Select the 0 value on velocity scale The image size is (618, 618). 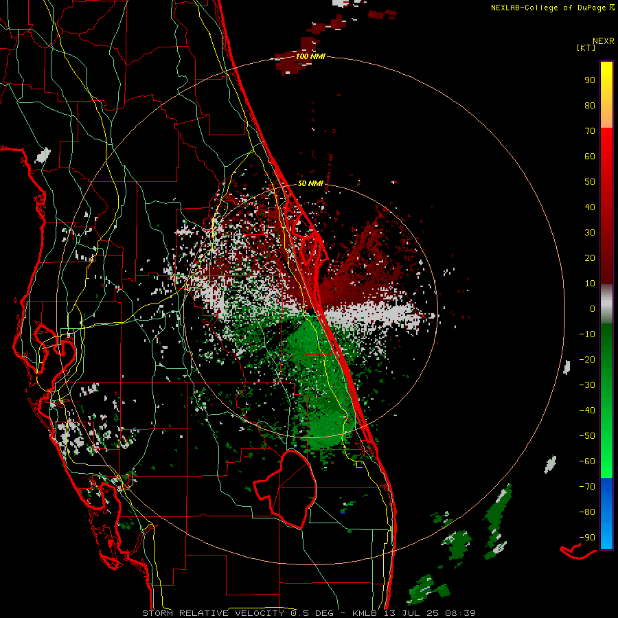[593, 309]
